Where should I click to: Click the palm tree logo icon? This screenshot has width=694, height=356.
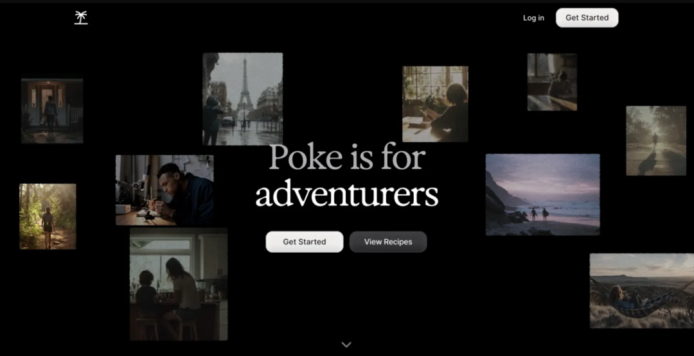(x=81, y=18)
